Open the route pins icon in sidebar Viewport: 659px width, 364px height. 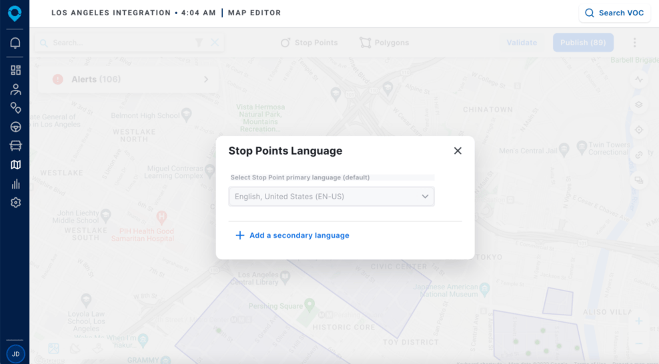pos(15,108)
